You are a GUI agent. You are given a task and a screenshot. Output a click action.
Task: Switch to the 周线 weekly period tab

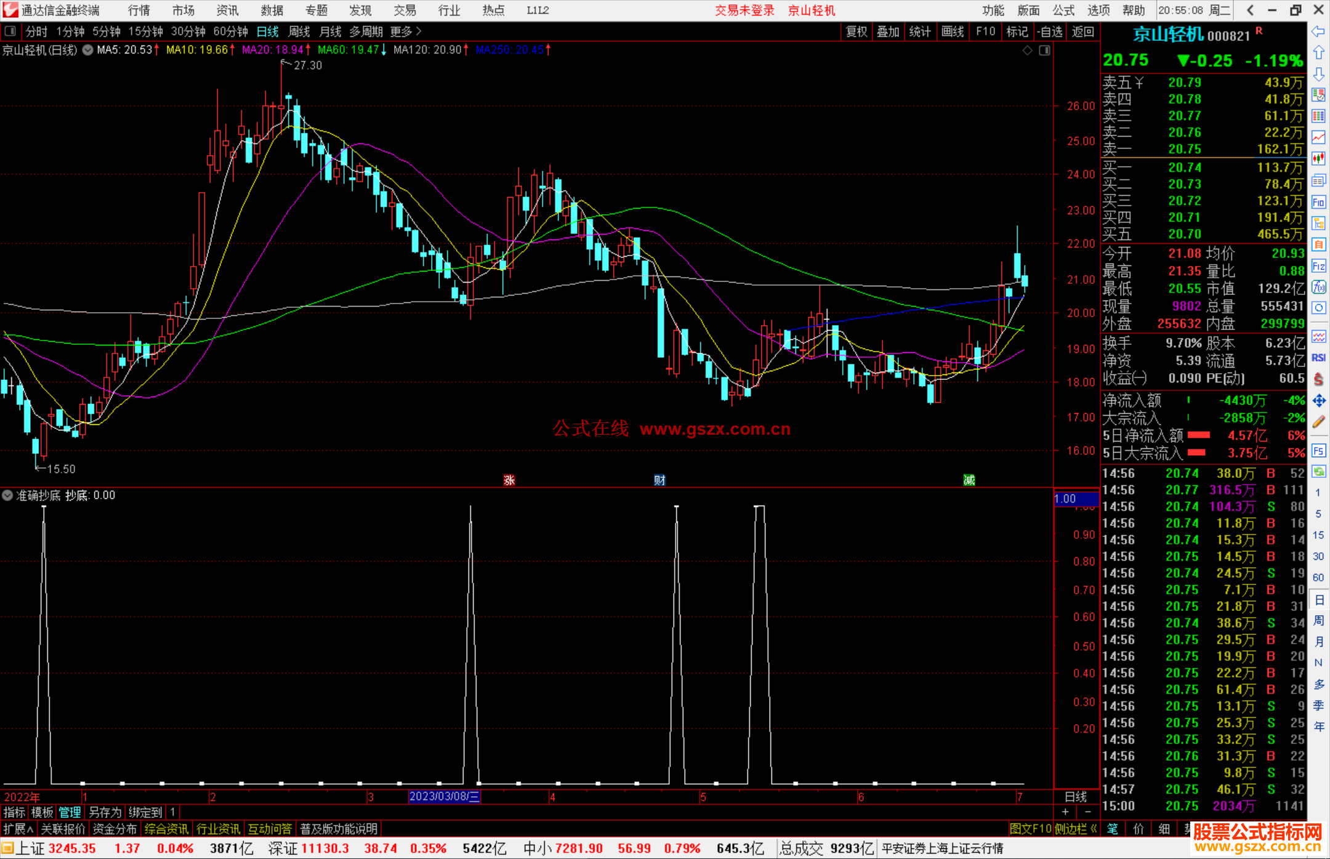[299, 31]
